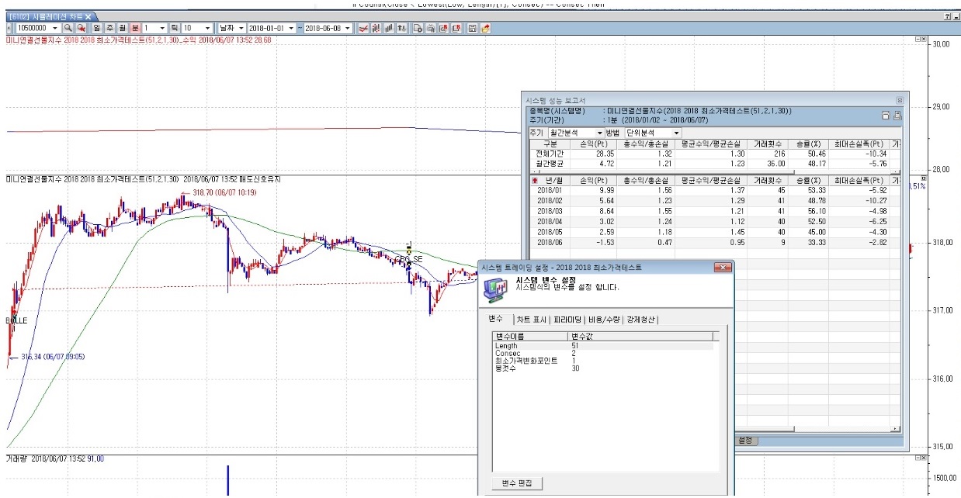Click the red up-arrow sort icon by 년/월
This screenshot has width=961, height=498.
[x=535, y=180]
